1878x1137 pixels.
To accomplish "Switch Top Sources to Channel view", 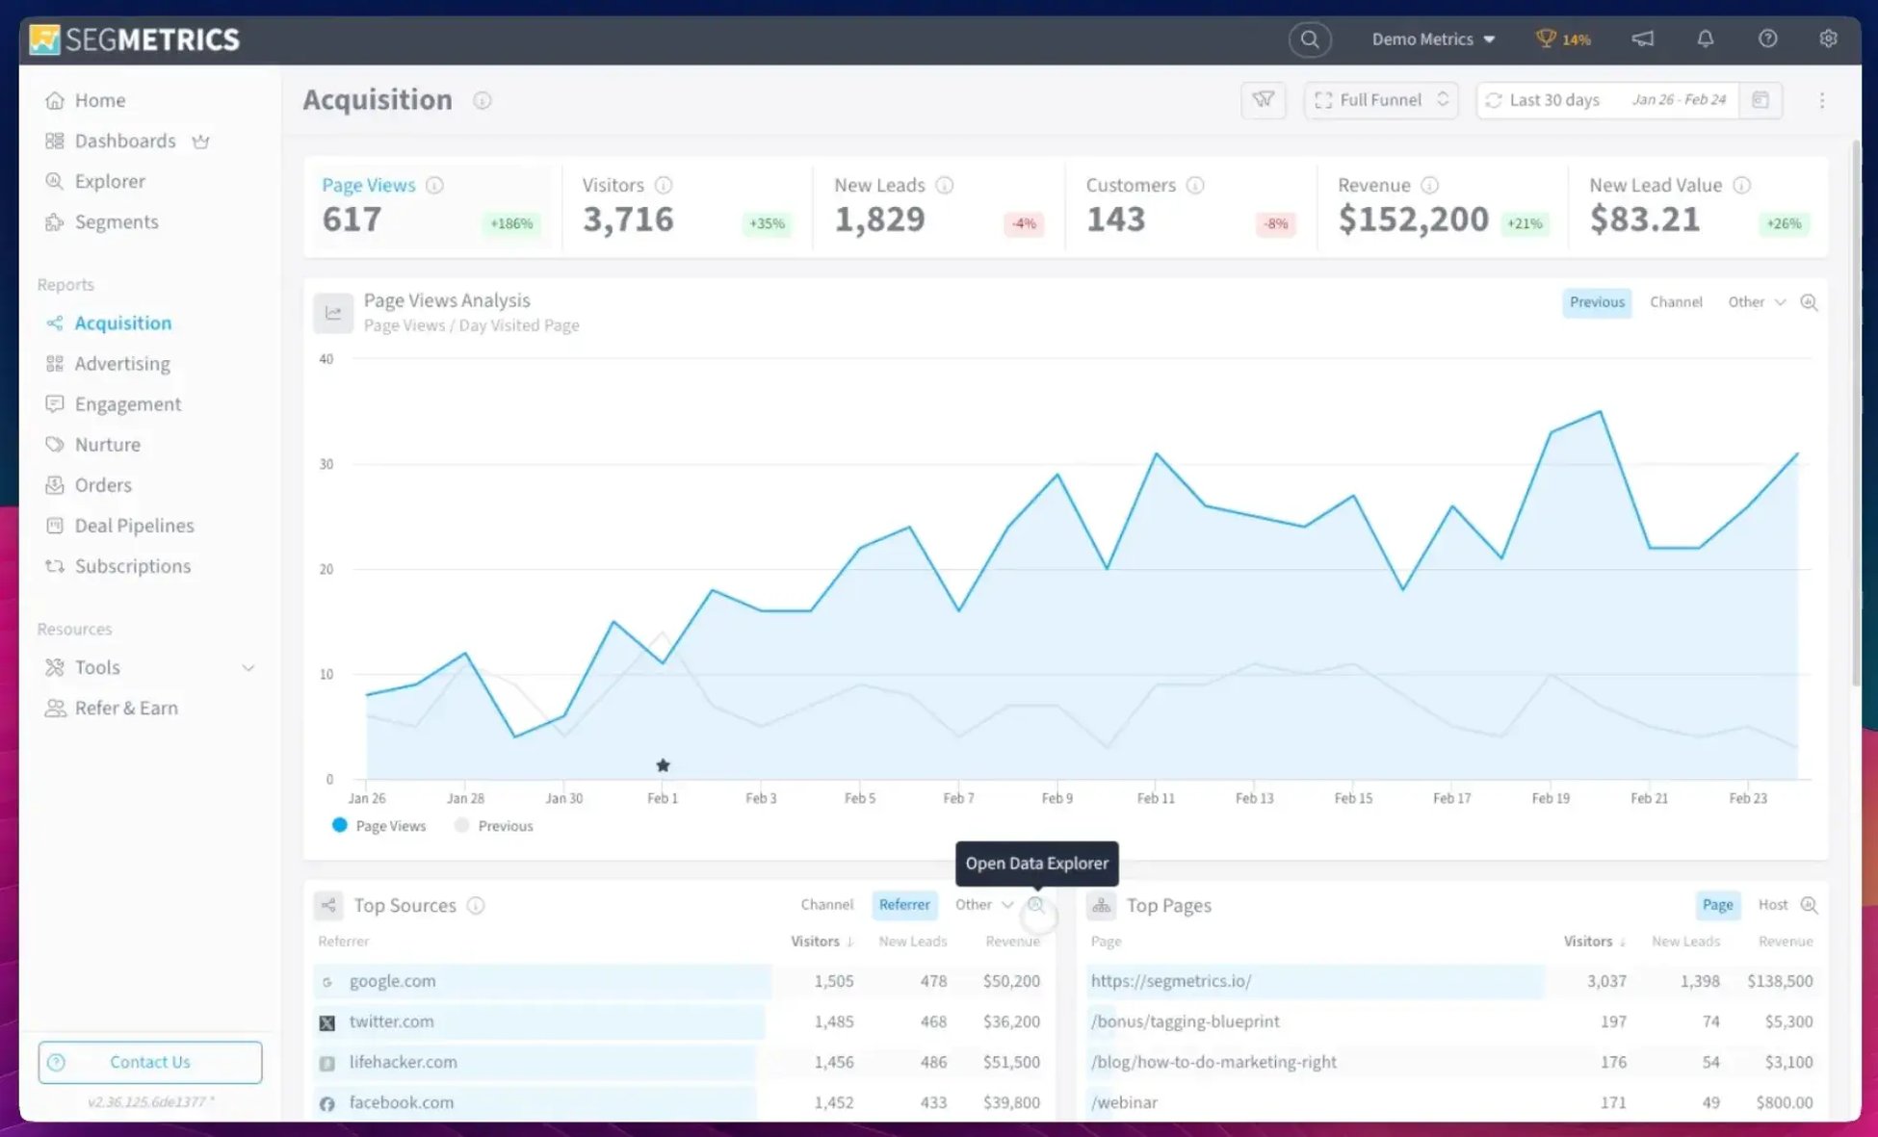I will pyautogui.click(x=826, y=905).
